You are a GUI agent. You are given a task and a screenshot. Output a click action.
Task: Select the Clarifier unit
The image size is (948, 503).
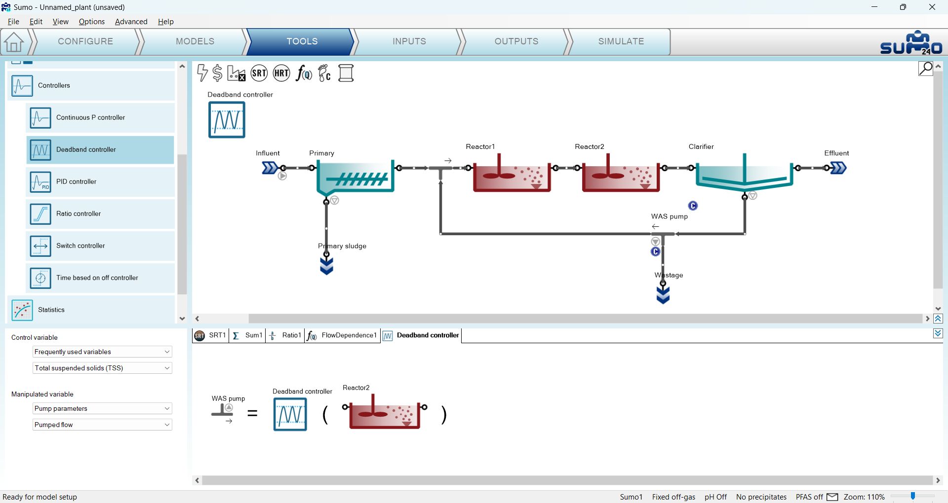click(x=744, y=173)
